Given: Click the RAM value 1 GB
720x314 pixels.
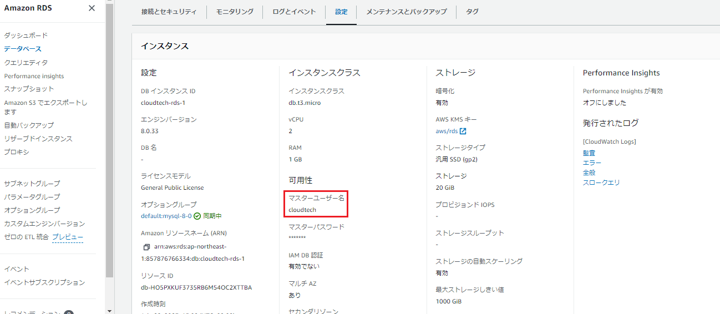Looking at the screenshot, I should (x=295, y=159).
